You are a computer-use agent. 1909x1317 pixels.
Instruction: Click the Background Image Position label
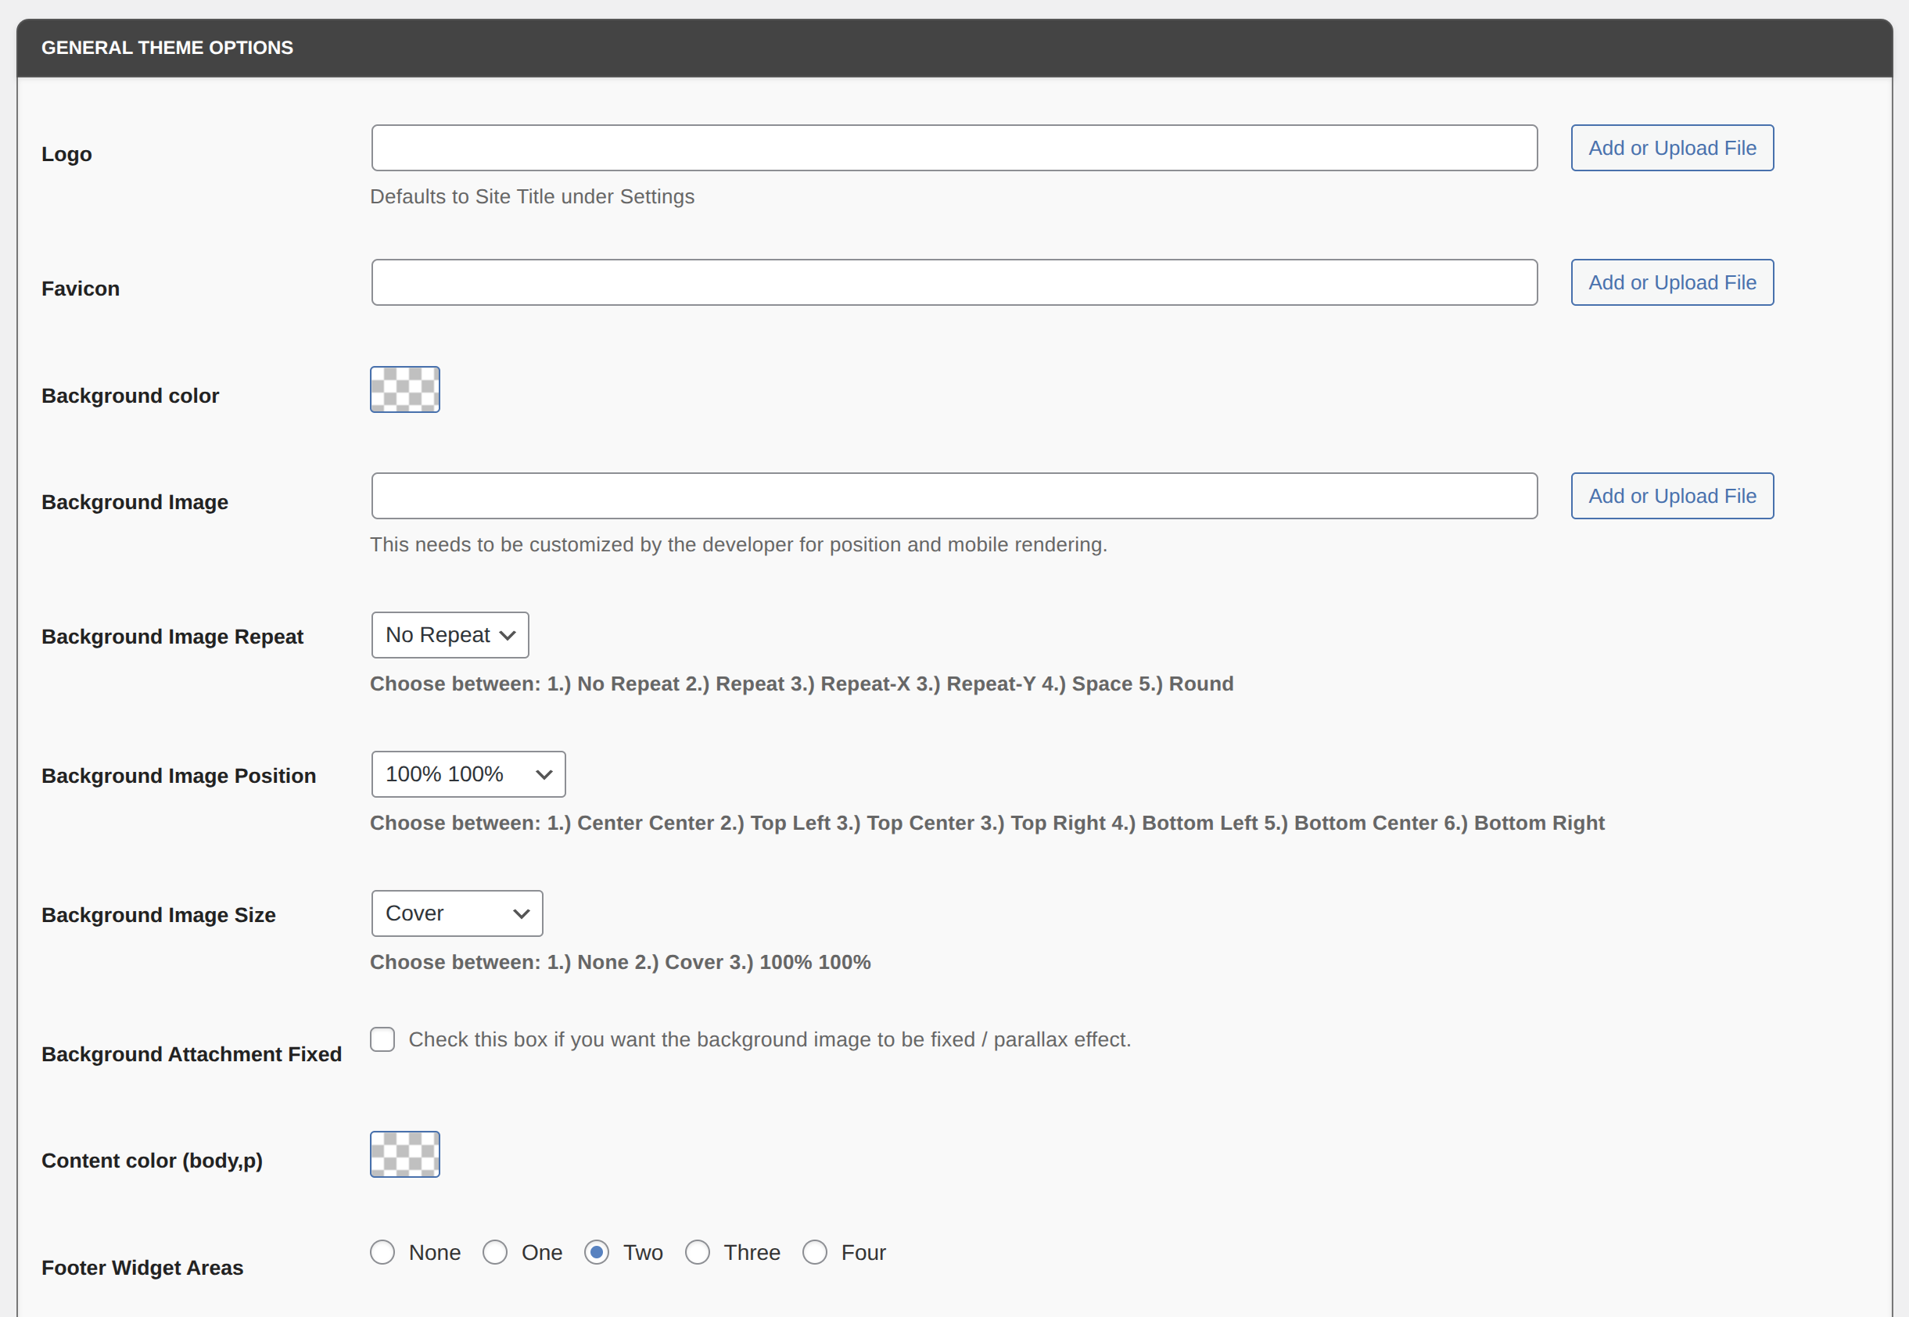click(179, 776)
